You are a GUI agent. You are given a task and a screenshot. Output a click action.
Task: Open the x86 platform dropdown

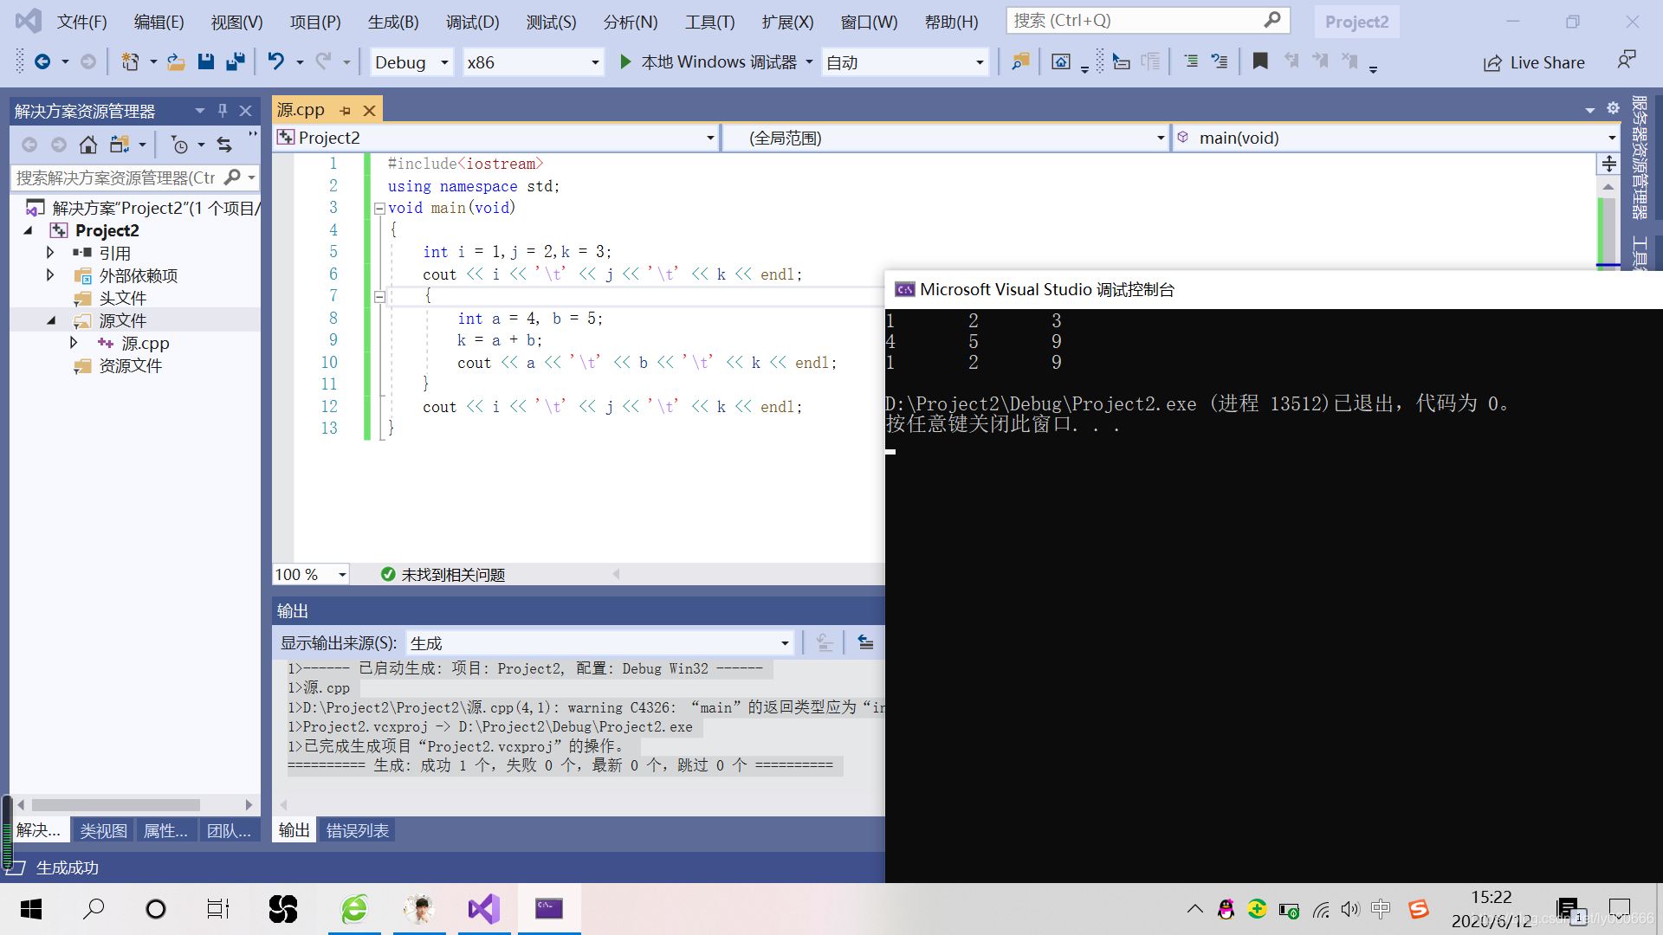533,62
